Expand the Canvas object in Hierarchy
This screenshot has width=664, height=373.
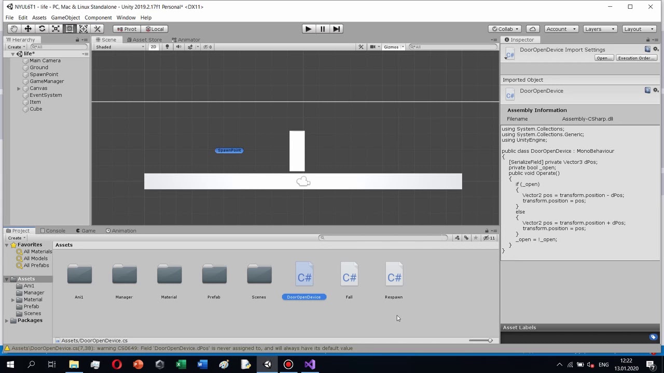[19, 89]
